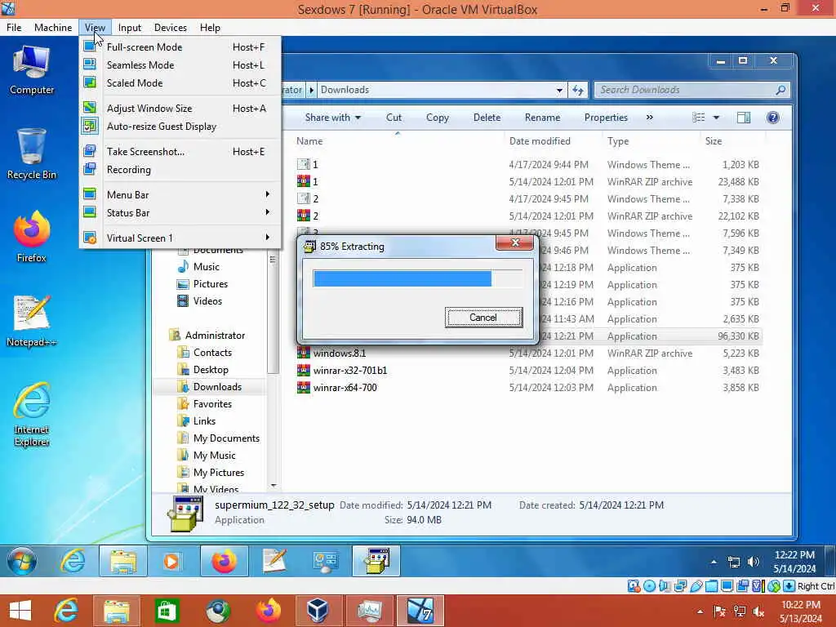Open VirtualBox Manager in host taskbar
Viewport: 836px width, 627px height.
[318, 611]
